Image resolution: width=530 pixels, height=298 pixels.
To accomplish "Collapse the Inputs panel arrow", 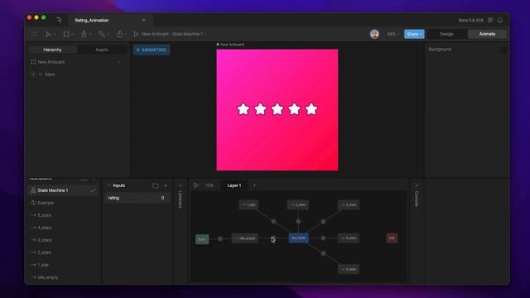I will (x=108, y=185).
